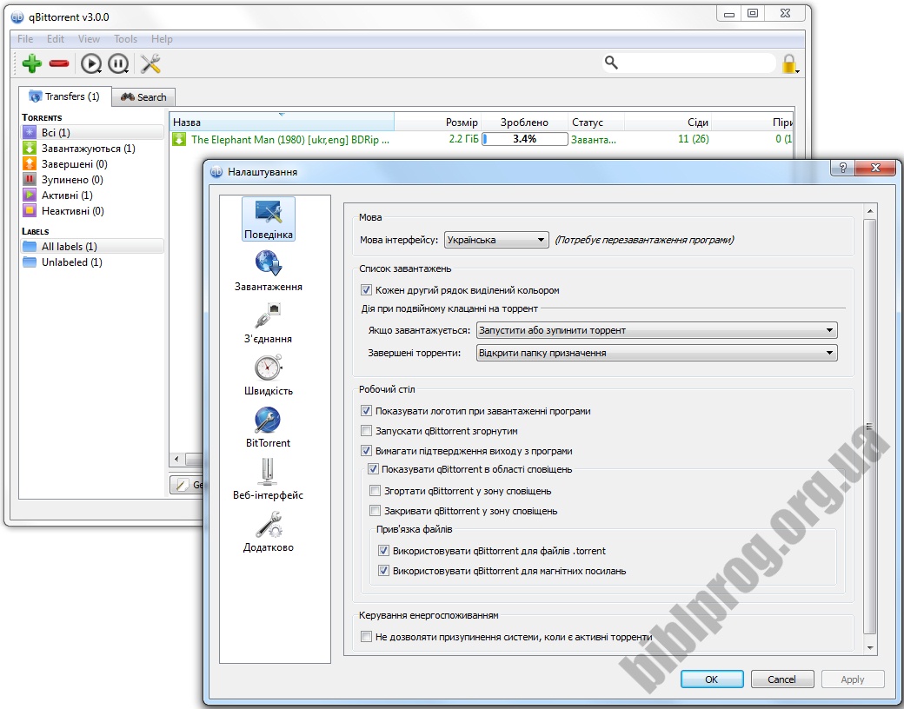Toggle Вимагати підтвердження виходу з програми

tap(366, 451)
